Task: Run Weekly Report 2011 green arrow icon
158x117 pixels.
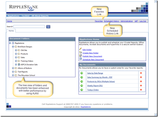Action: pos(82,86)
